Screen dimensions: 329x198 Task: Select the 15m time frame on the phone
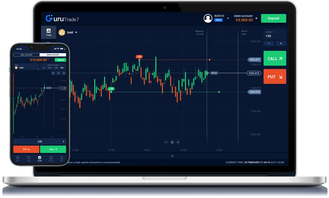56,68
